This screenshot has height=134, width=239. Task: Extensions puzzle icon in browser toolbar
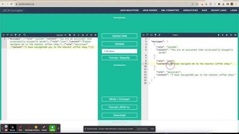[219, 4]
